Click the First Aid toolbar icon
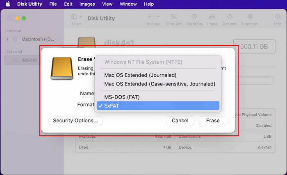The image size is (287, 175). click(x=174, y=17)
